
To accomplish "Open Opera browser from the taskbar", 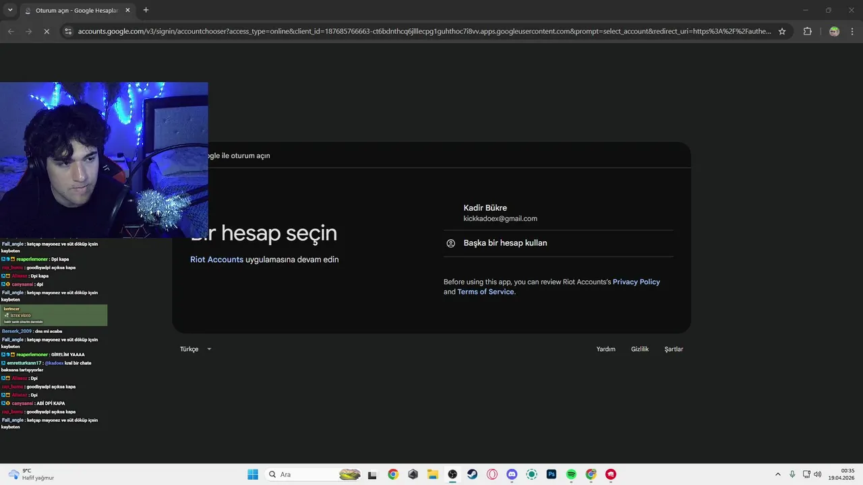I will click(x=492, y=474).
